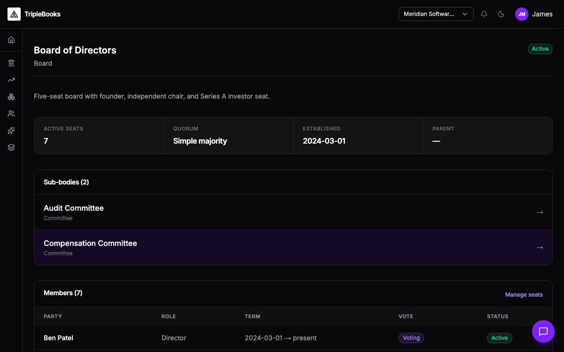The width and height of the screenshot is (564, 352).
Task: Click the TripleBooks logo icon
Action: (x=14, y=14)
